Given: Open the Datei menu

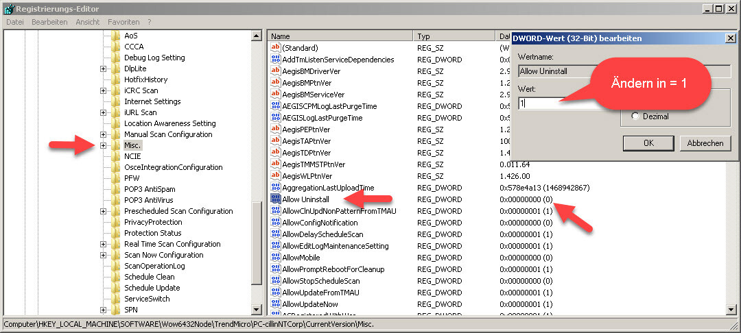Looking at the screenshot, I should (15, 22).
